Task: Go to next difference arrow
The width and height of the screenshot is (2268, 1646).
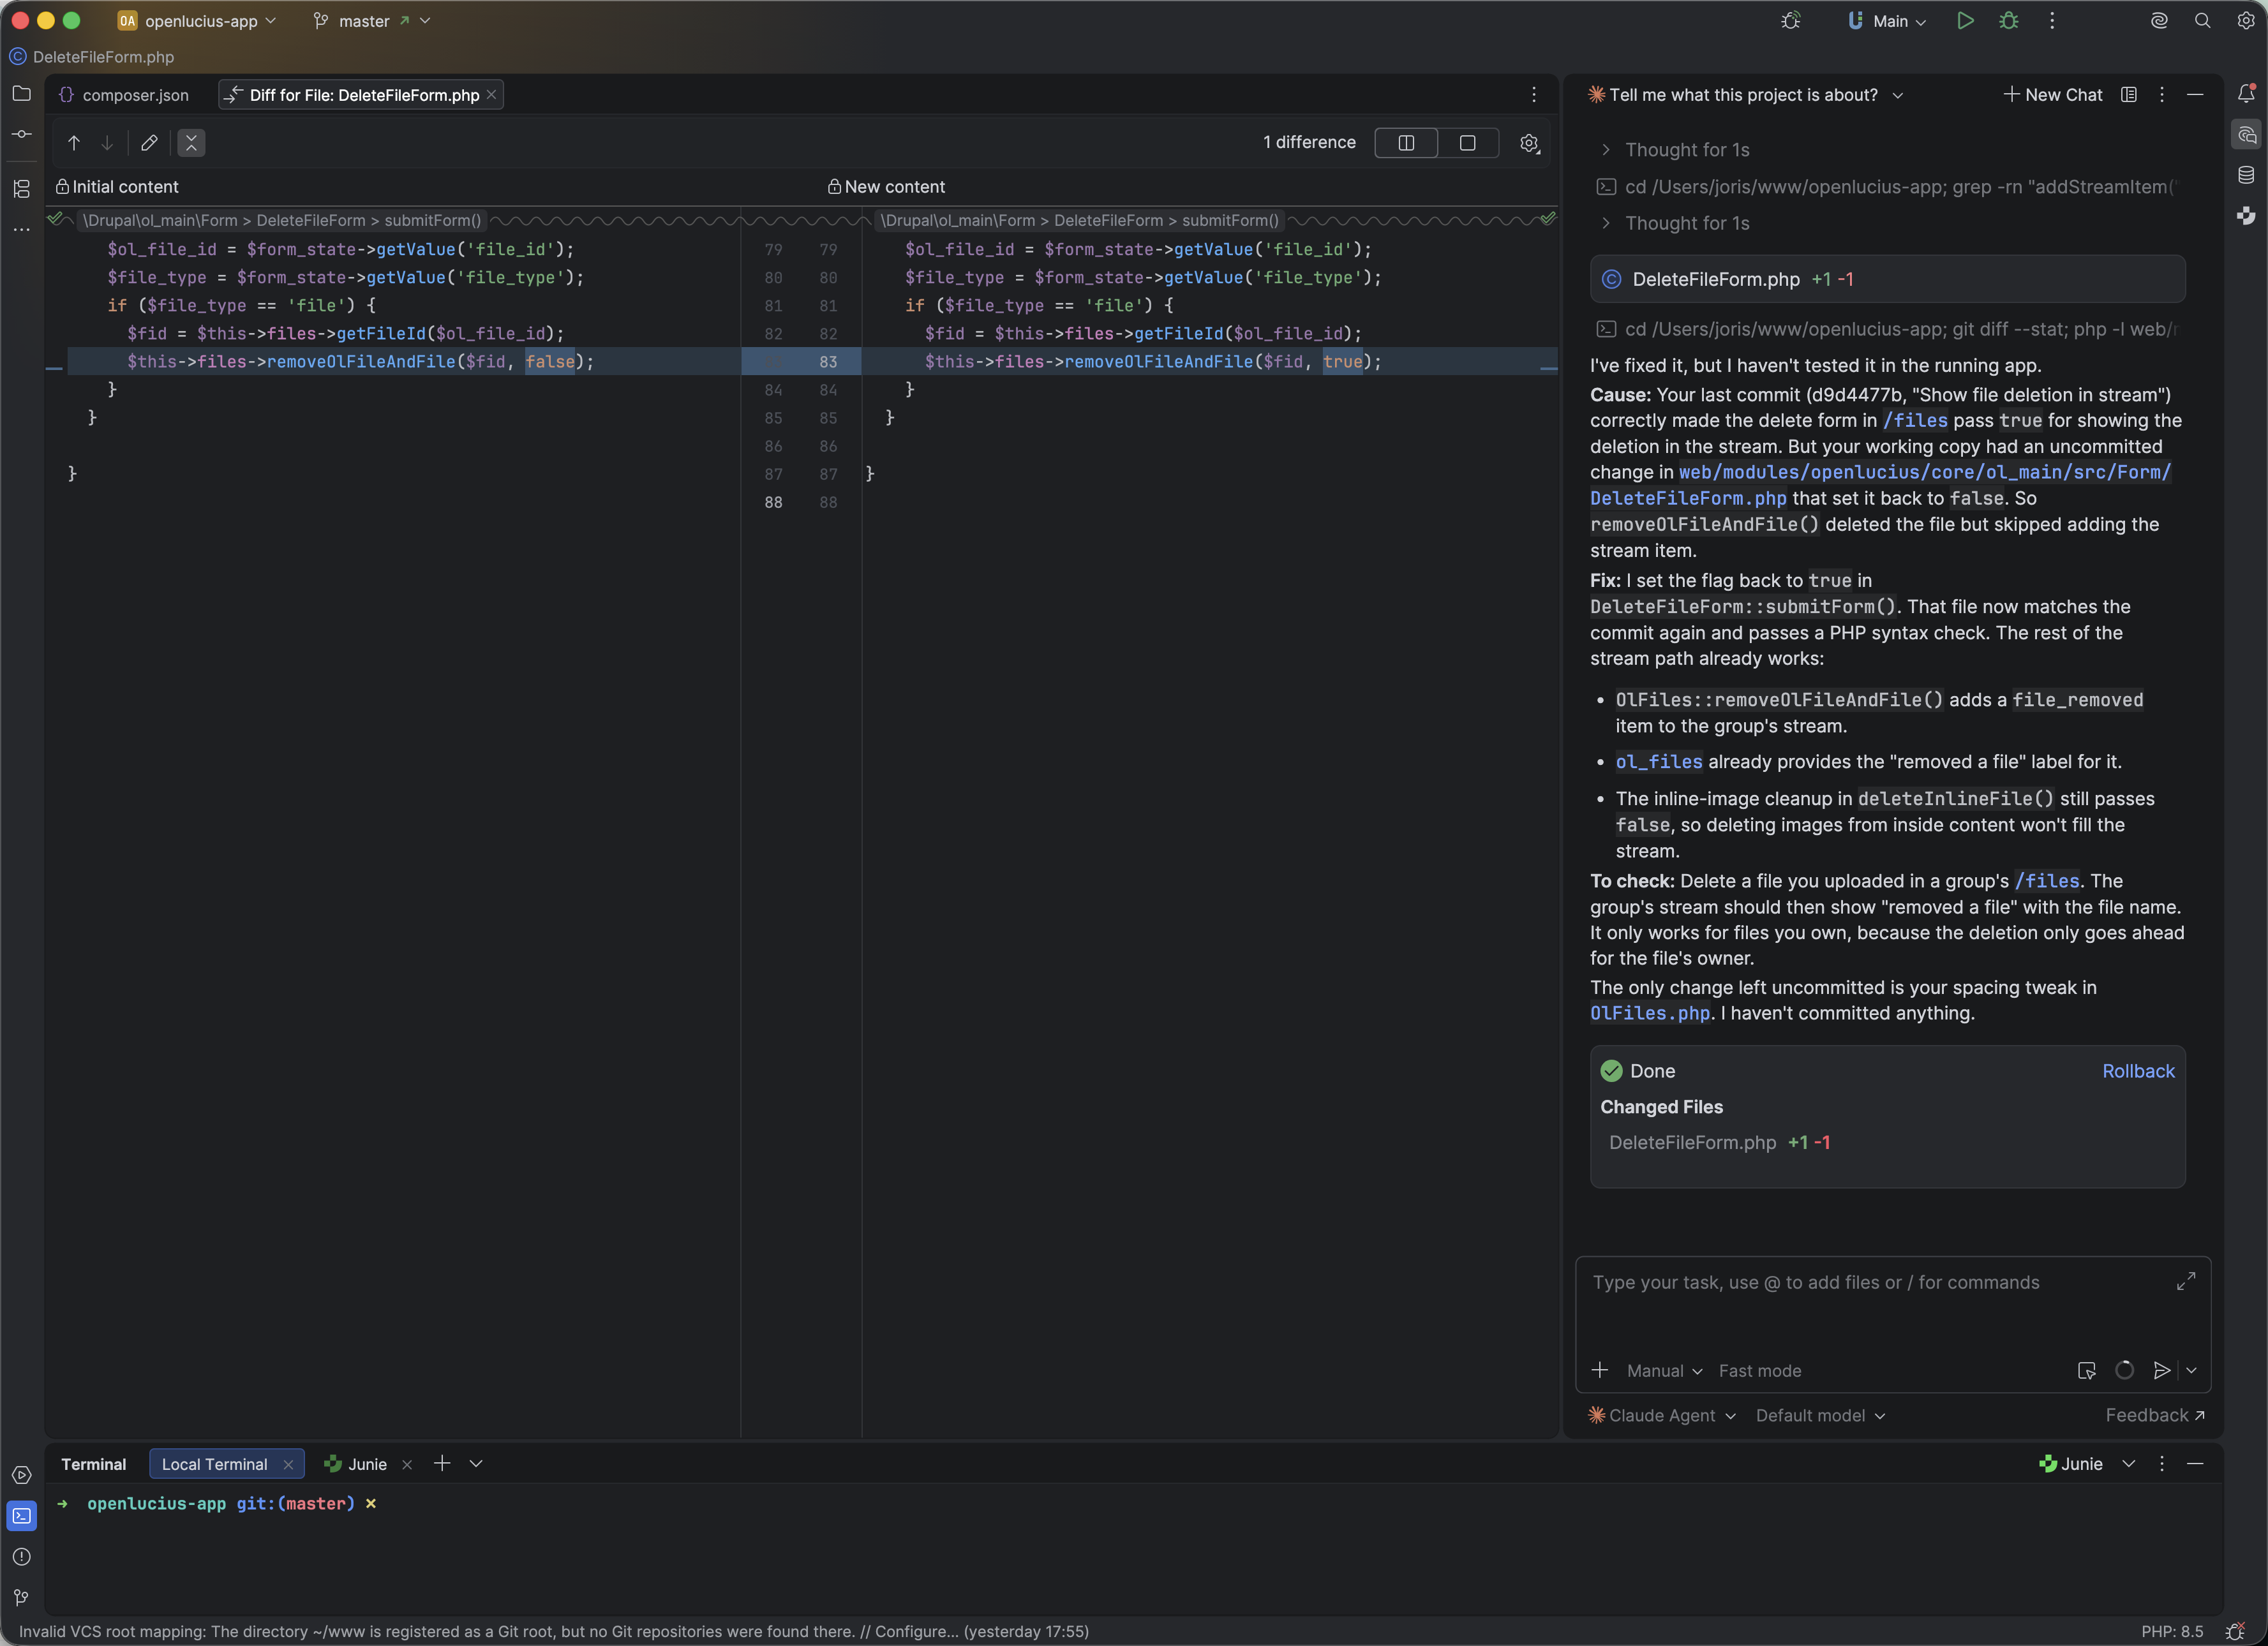Action: pyautogui.click(x=107, y=143)
